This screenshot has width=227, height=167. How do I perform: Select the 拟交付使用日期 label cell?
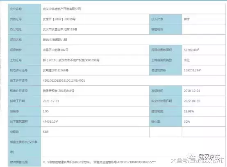(x=166, y=101)
